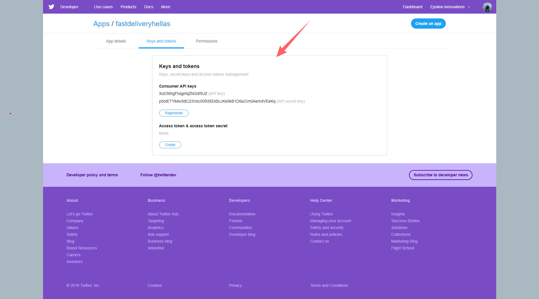Open the Using Twitter link
Viewport: 539px width, 299px height.
[321, 214]
